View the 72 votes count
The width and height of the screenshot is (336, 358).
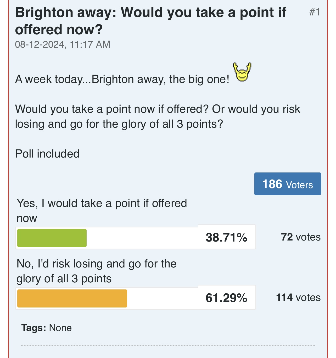(301, 237)
